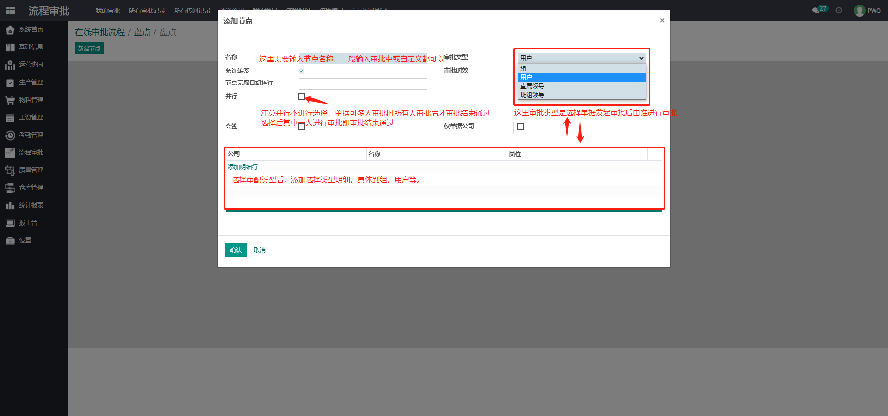Click the 节点完成自动运行 input field
Screen dimensions: 888x416
pos(363,84)
